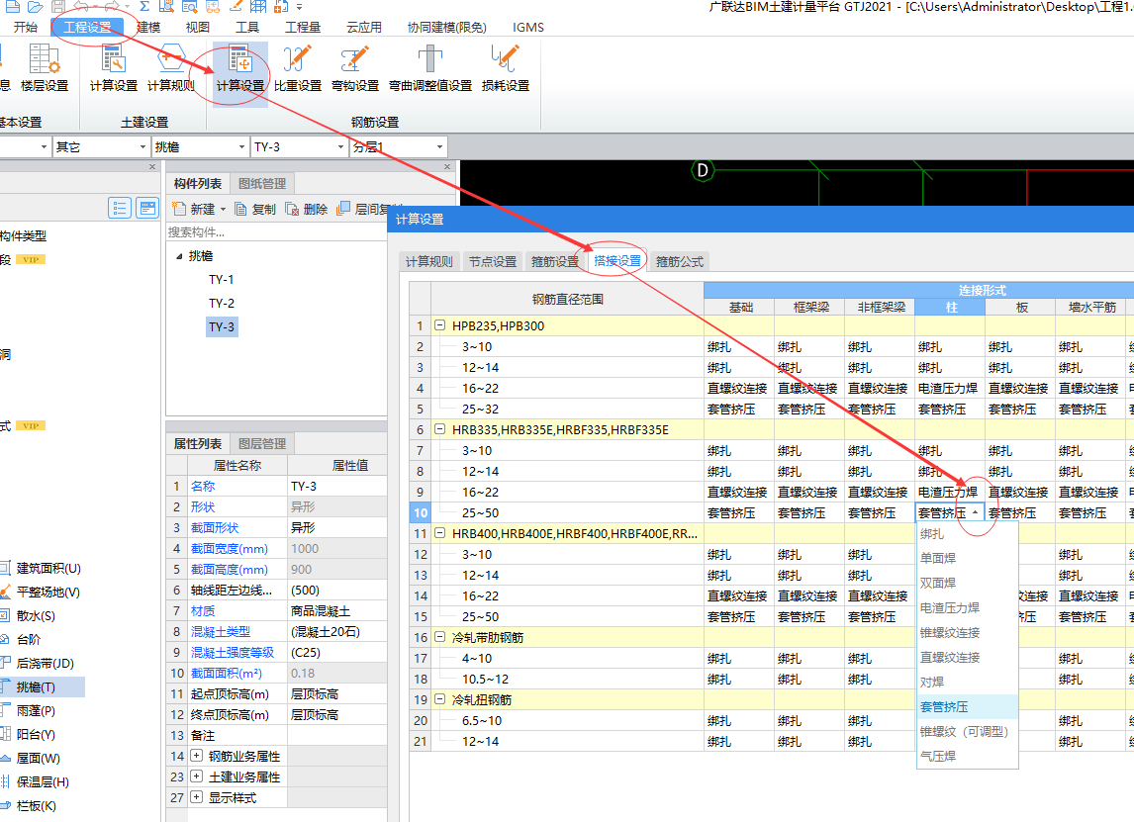Switch to the 图层管理 tab
Viewport: 1134px width, 822px height.
[x=262, y=443]
